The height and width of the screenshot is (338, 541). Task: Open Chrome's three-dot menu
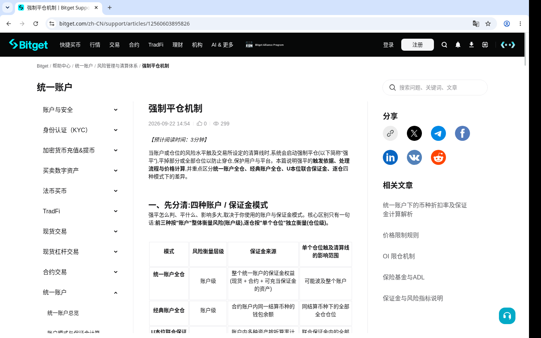(x=520, y=24)
